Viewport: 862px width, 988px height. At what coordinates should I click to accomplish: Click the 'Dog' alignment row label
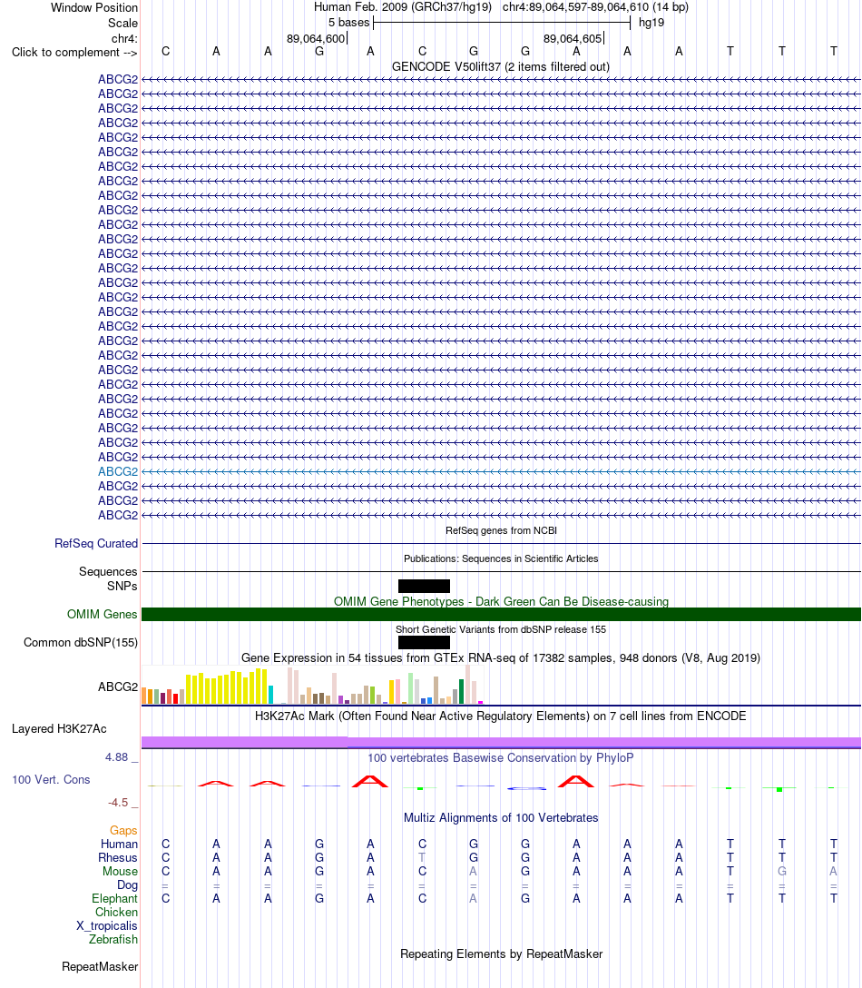(x=127, y=885)
